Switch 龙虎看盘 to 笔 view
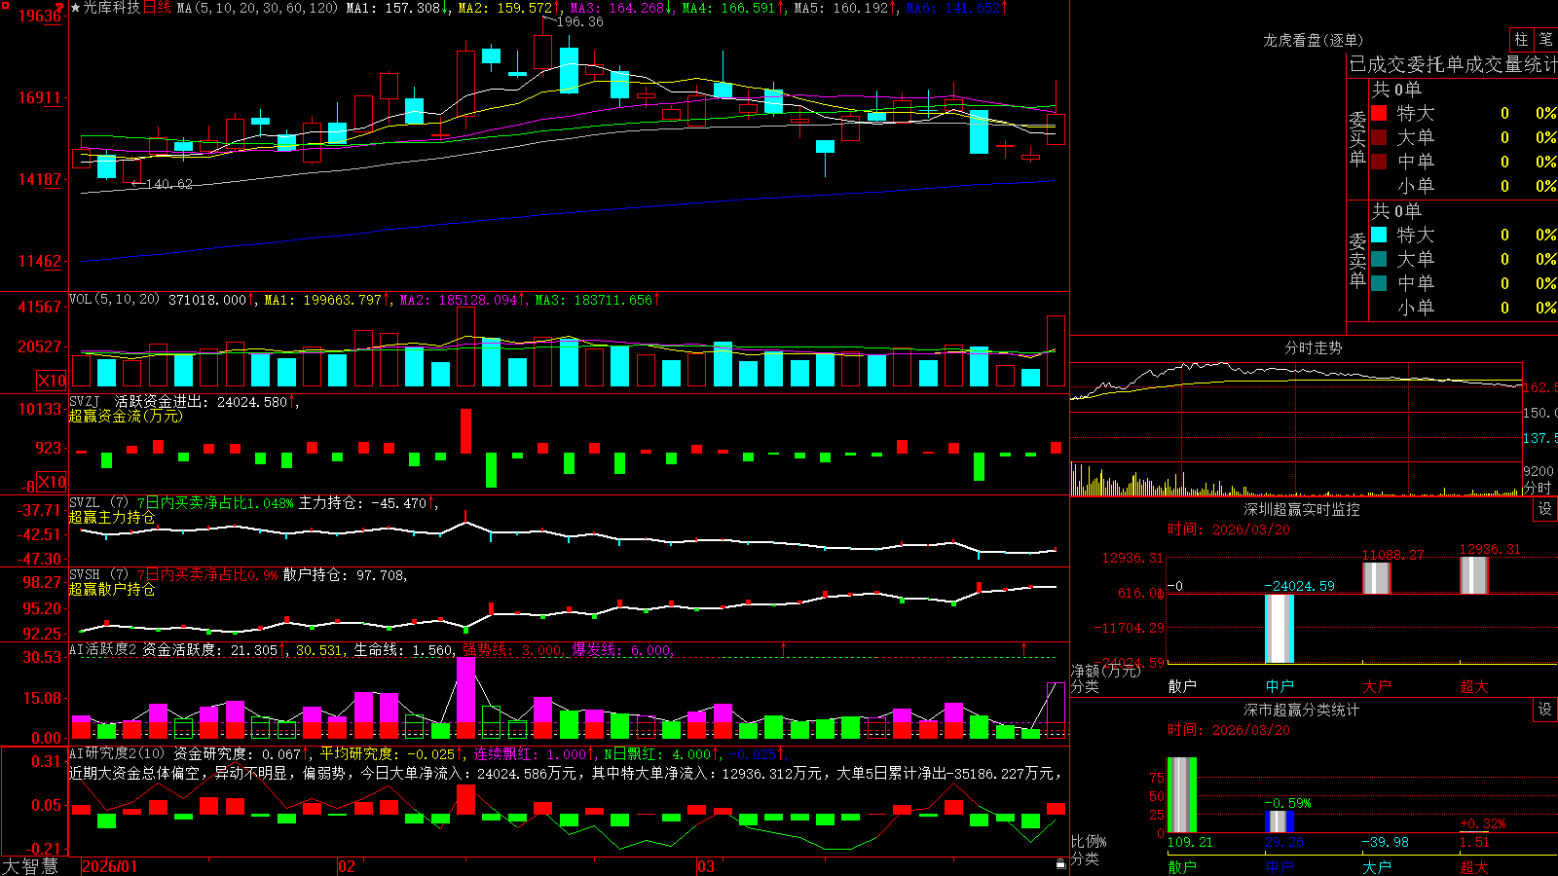The image size is (1558, 876). (1546, 39)
